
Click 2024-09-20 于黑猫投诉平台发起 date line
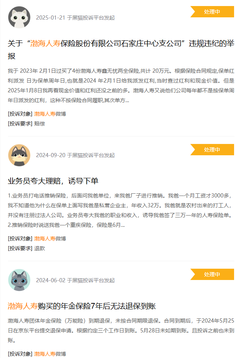(x=75, y=155)
